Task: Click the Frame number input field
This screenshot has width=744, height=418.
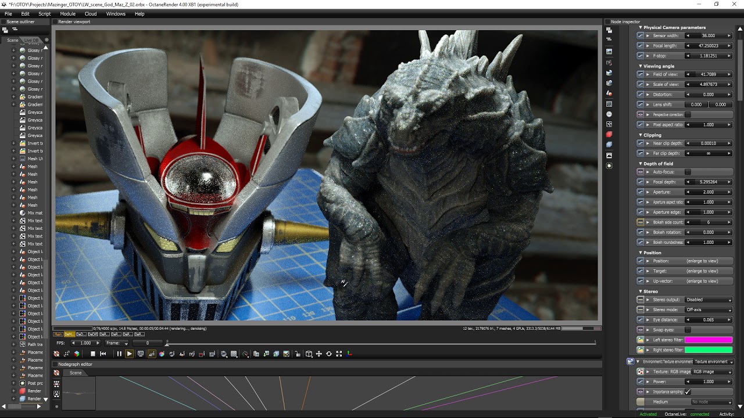Action: point(148,343)
